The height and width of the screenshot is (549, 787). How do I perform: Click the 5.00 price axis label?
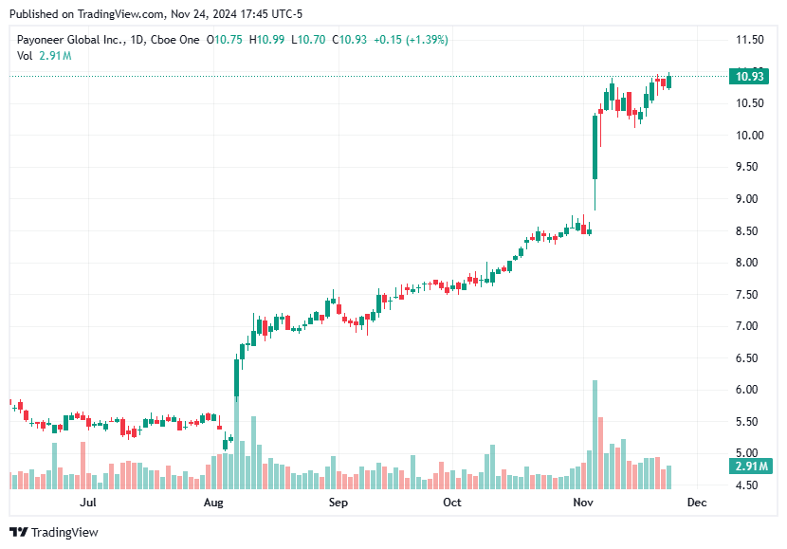747,453
